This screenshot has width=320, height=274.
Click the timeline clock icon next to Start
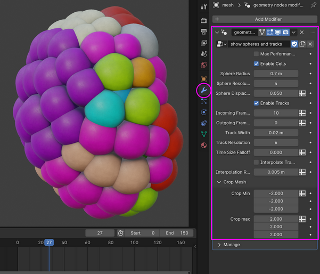[121, 233]
